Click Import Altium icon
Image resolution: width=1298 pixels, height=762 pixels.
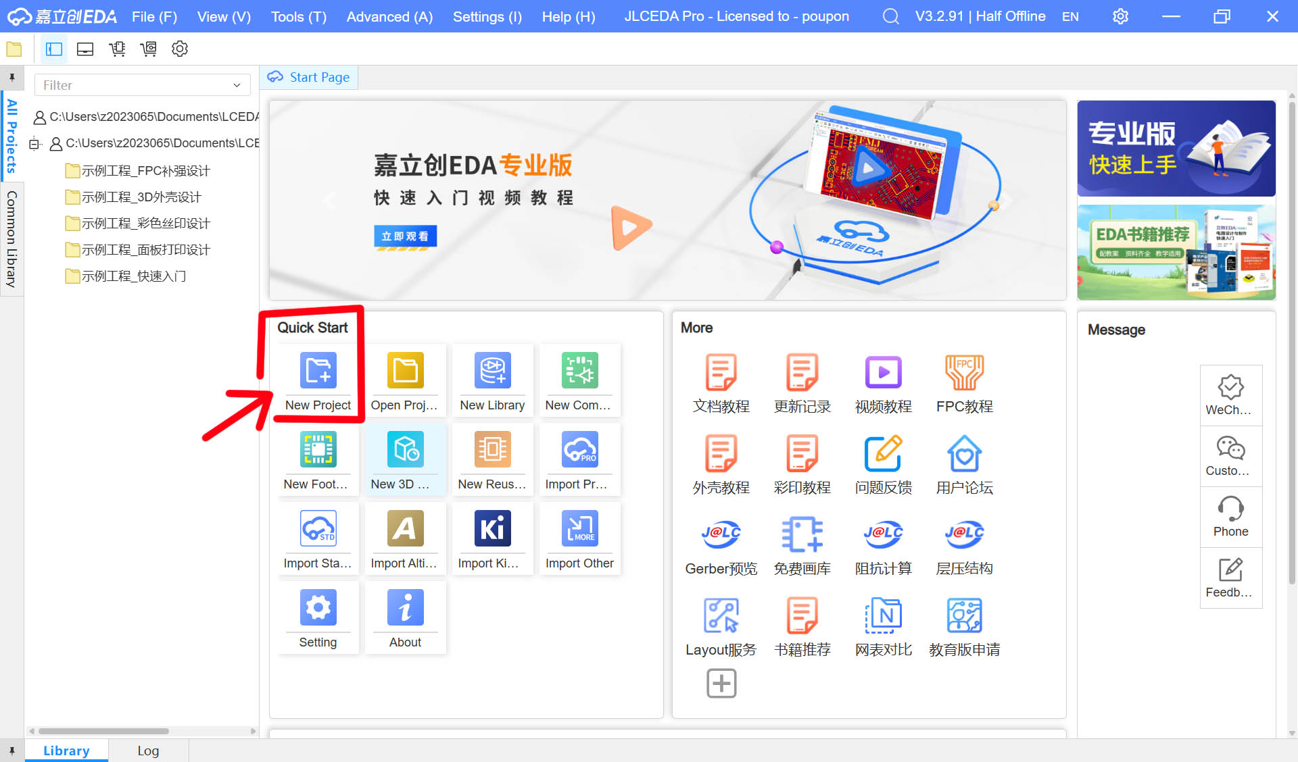405,529
